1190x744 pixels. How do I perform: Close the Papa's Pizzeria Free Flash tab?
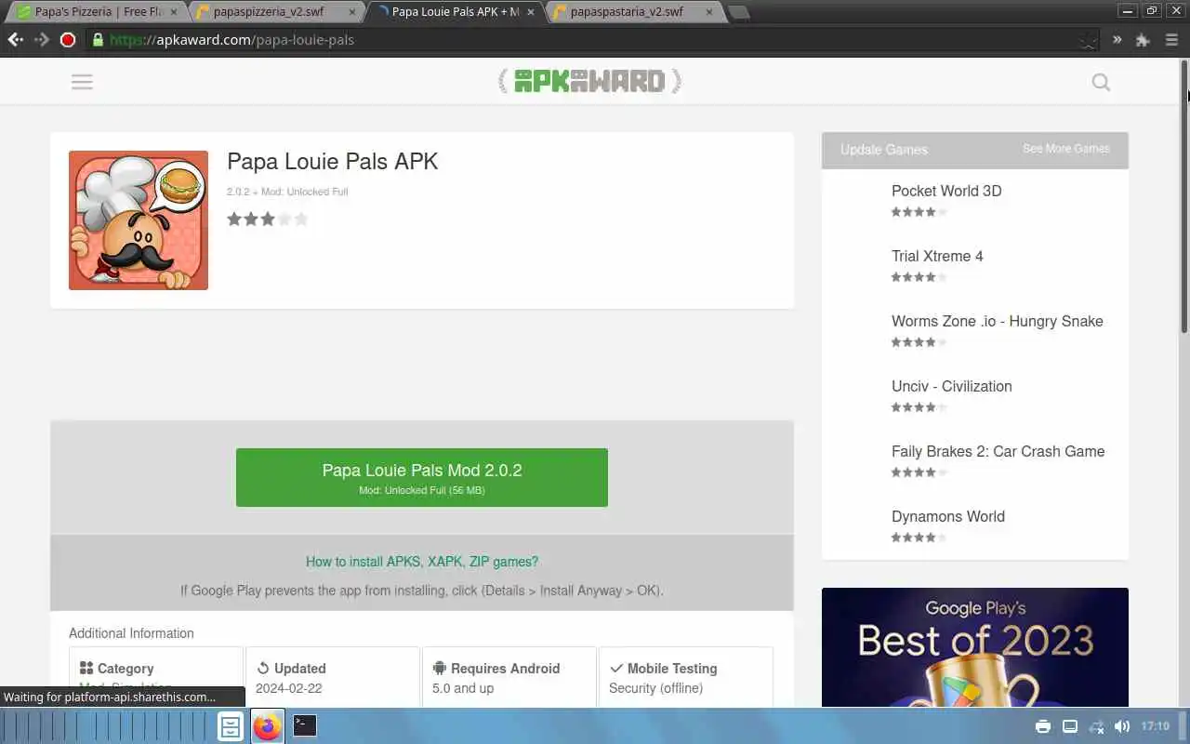(173, 12)
